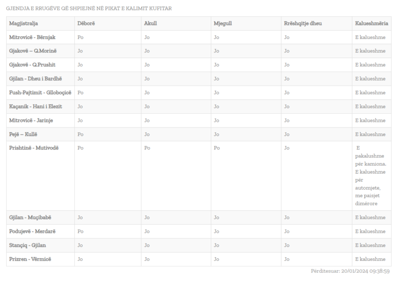
Task: Select the pakalushme për kamiona status text
Action: pos(370,160)
